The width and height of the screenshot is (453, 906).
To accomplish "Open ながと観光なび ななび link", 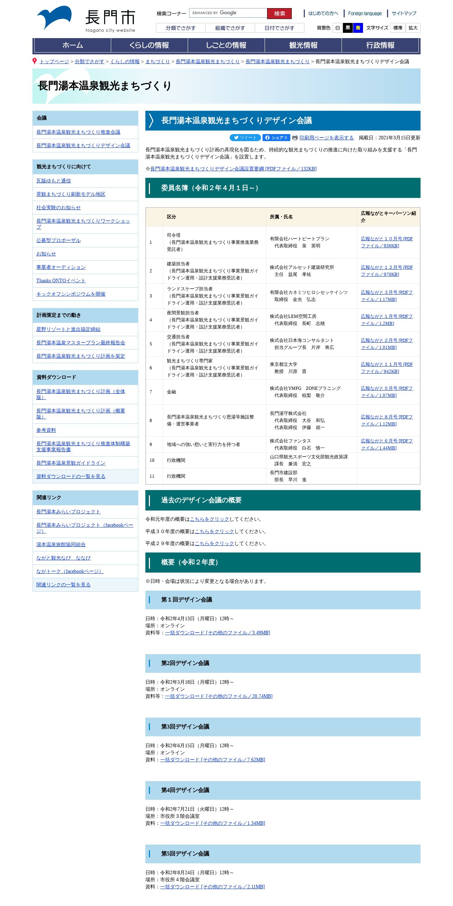I will pos(64,558).
